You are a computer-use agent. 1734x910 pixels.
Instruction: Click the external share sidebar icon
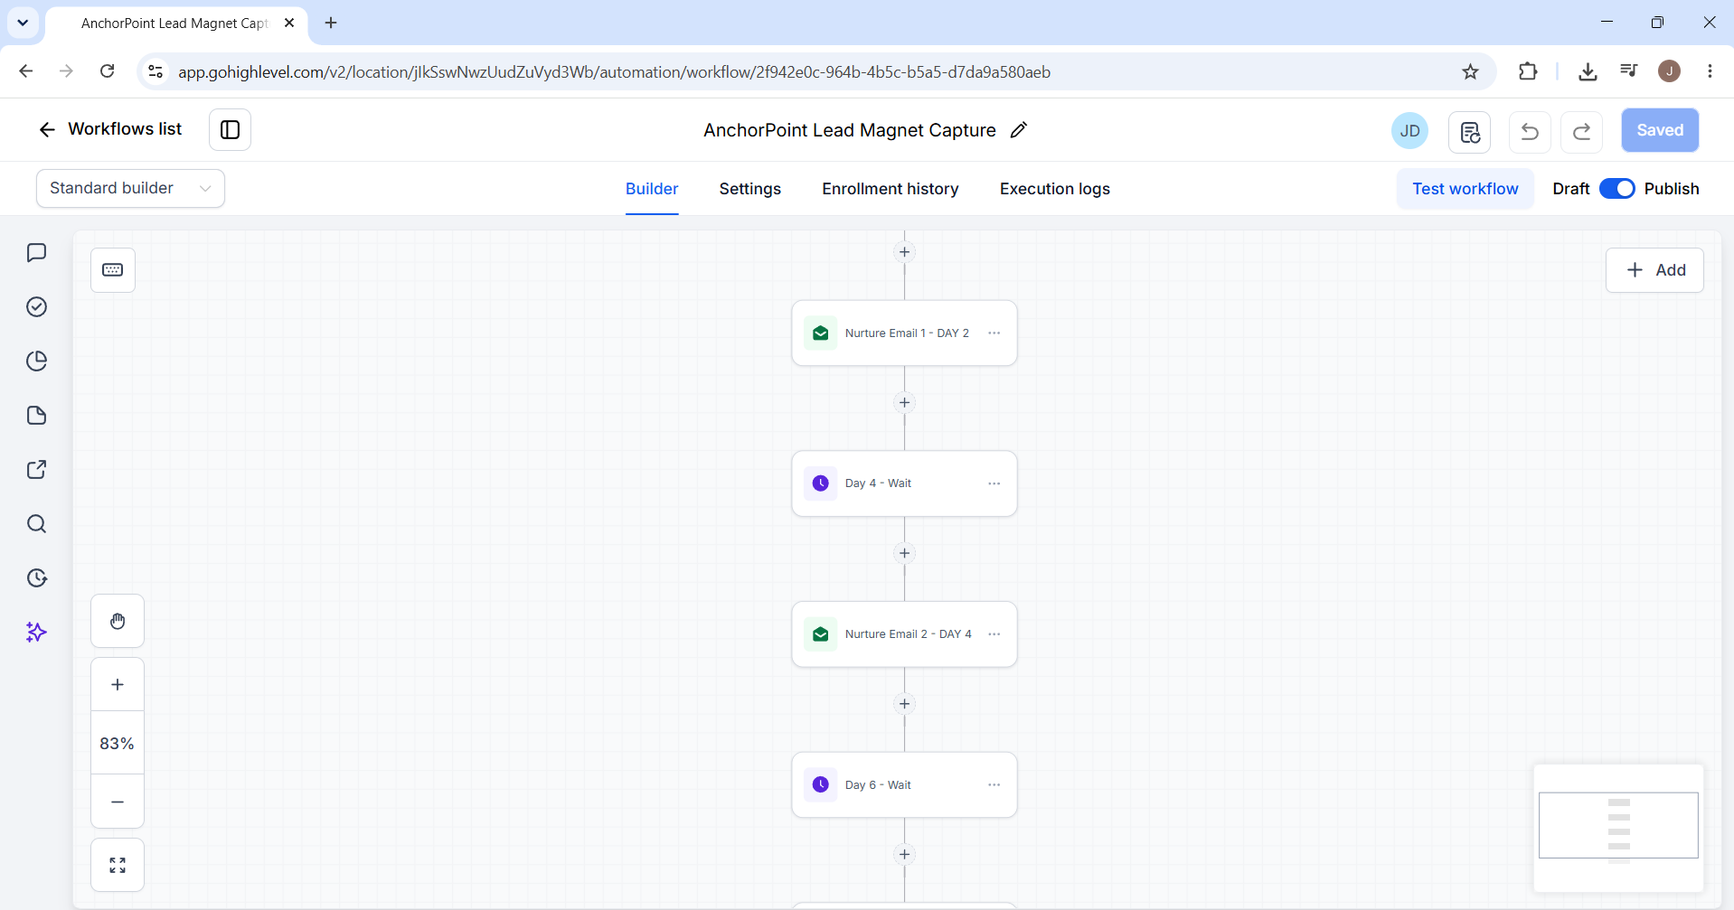tap(36, 470)
